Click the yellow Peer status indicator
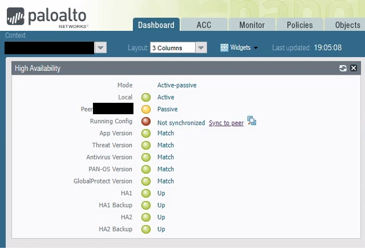The height and width of the screenshot is (249, 365). coord(146,110)
